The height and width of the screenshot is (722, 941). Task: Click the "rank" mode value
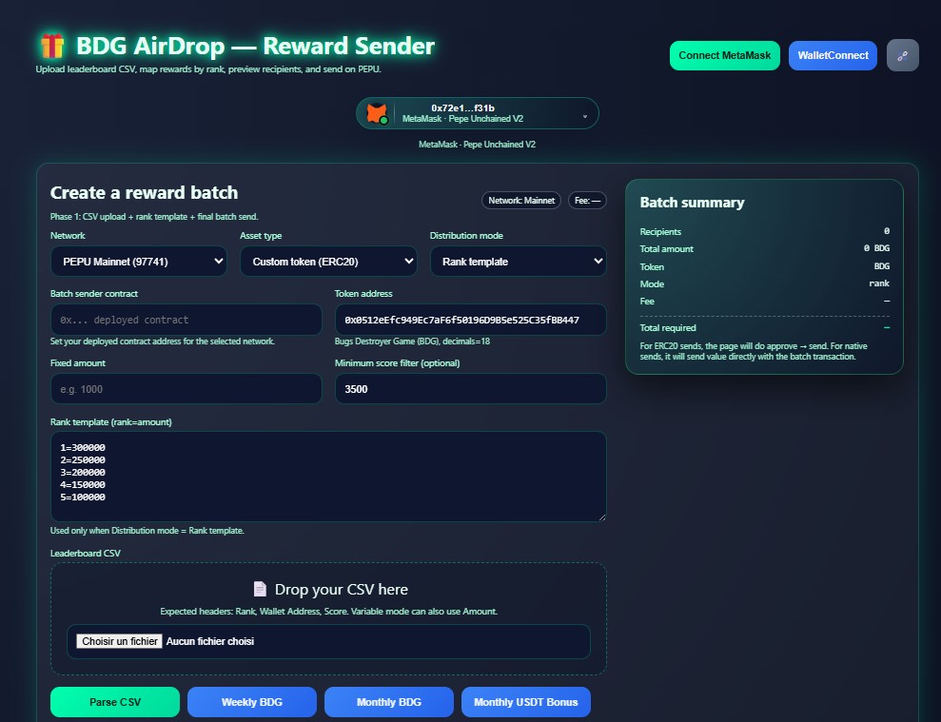[x=879, y=283]
